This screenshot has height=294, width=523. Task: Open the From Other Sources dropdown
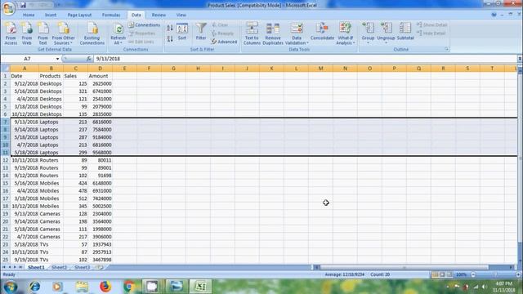64,33
